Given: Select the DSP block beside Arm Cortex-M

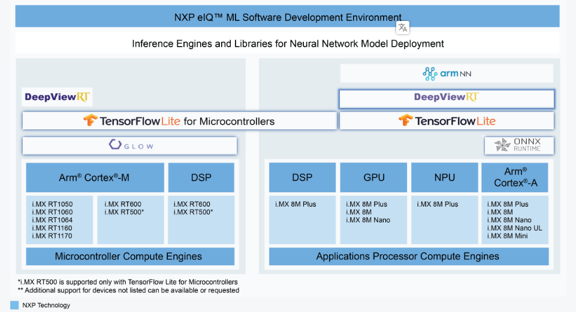Looking at the screenshot, I should (201, 178).
